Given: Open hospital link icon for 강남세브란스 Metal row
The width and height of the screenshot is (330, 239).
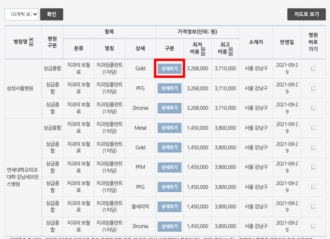Looking at the screenshot, I should pos(313,127).
